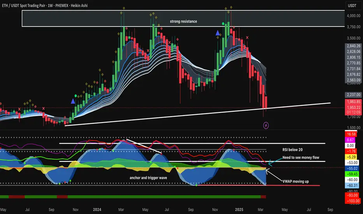Screen dimensions: 363x214
Task: Click the green -59.45 indicator value
Action: 352,174
